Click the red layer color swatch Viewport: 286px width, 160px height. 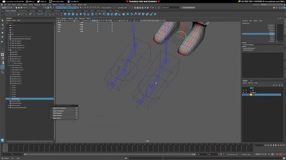(251, 92)
